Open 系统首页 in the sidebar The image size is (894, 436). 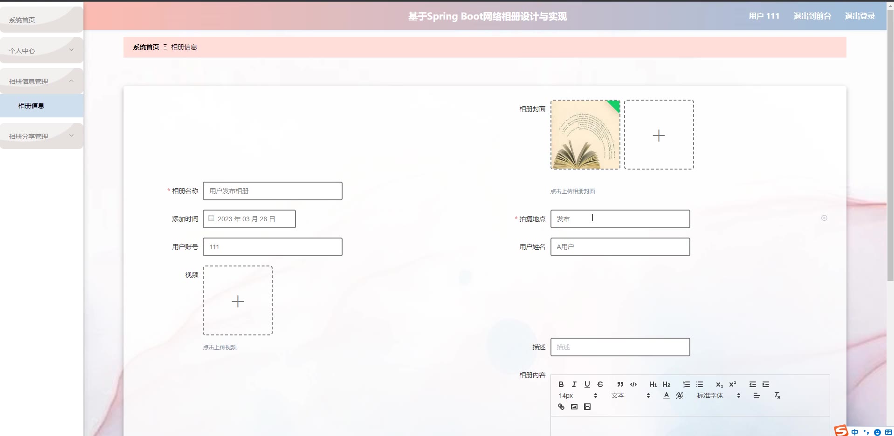41,20
